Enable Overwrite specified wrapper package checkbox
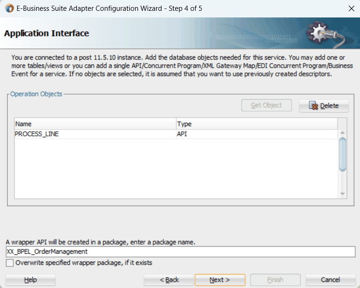Viewport: 360px width, 288px height. [x=9, y=263]
